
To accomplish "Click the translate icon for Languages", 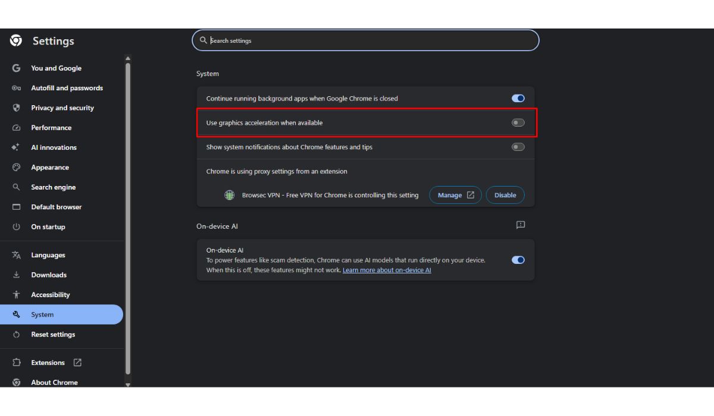I will (x=16, y=255).
